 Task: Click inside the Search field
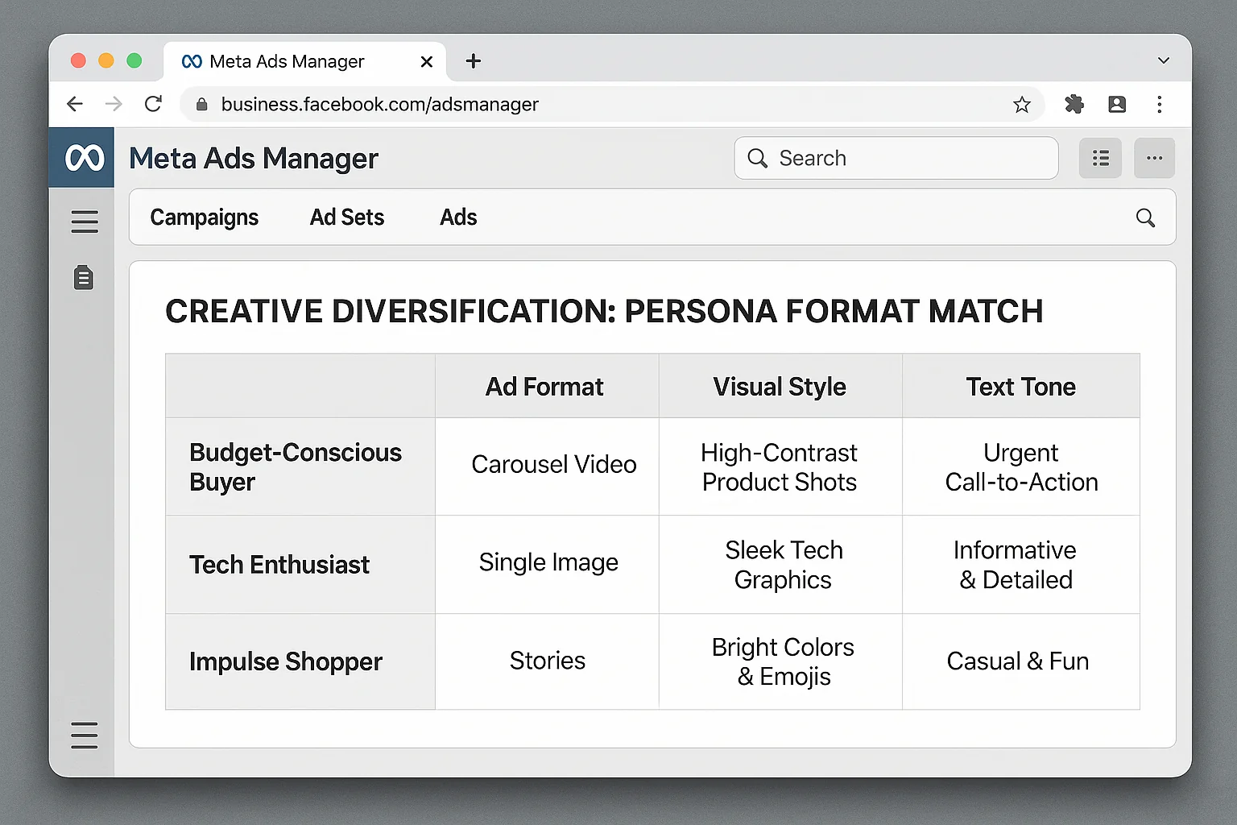point(894,158)
